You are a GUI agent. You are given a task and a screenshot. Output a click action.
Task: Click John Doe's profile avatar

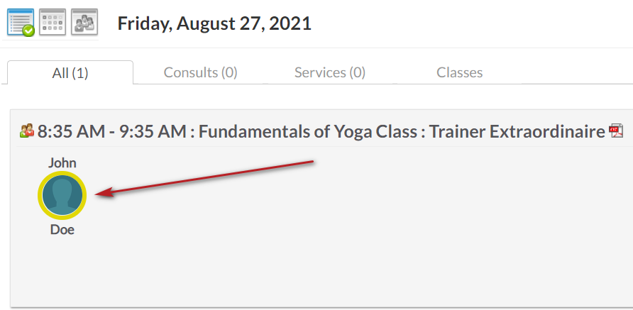coord(62,195)
